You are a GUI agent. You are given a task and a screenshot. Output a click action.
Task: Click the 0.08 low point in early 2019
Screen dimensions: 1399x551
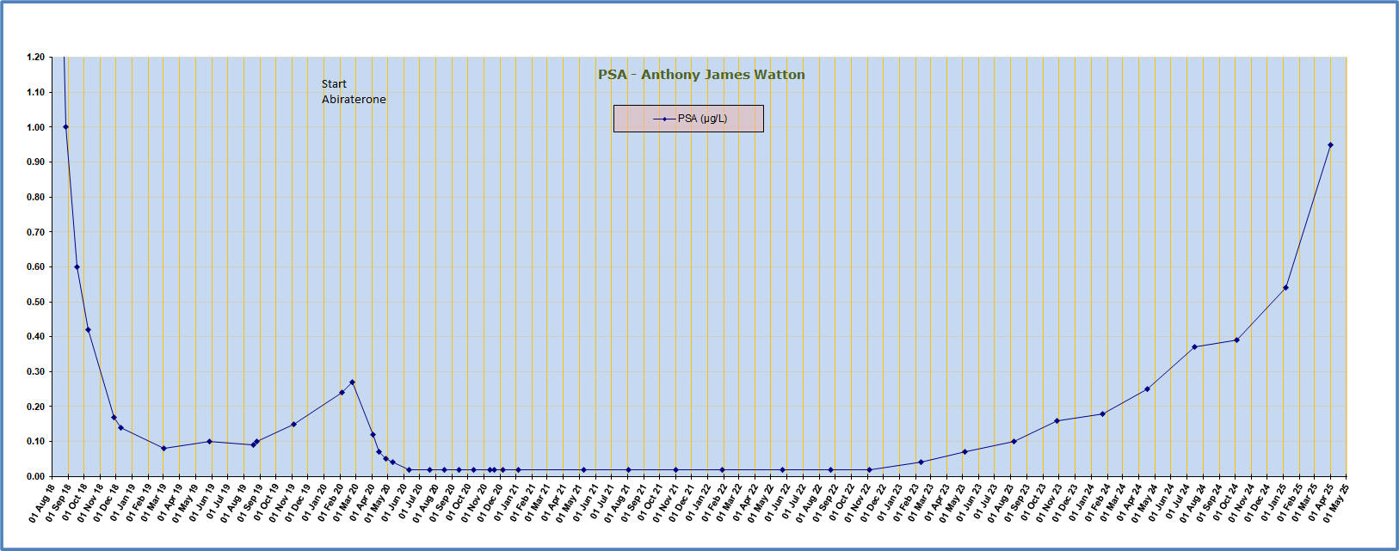(163, 449)
